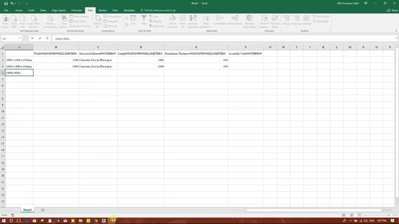Image resolution: width=399 pixels, height=224 pixels.
Task: Click Connections button in ribbon
Action: point(112,17)
